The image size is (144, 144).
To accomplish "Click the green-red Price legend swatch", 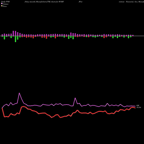I will (2, 6).
